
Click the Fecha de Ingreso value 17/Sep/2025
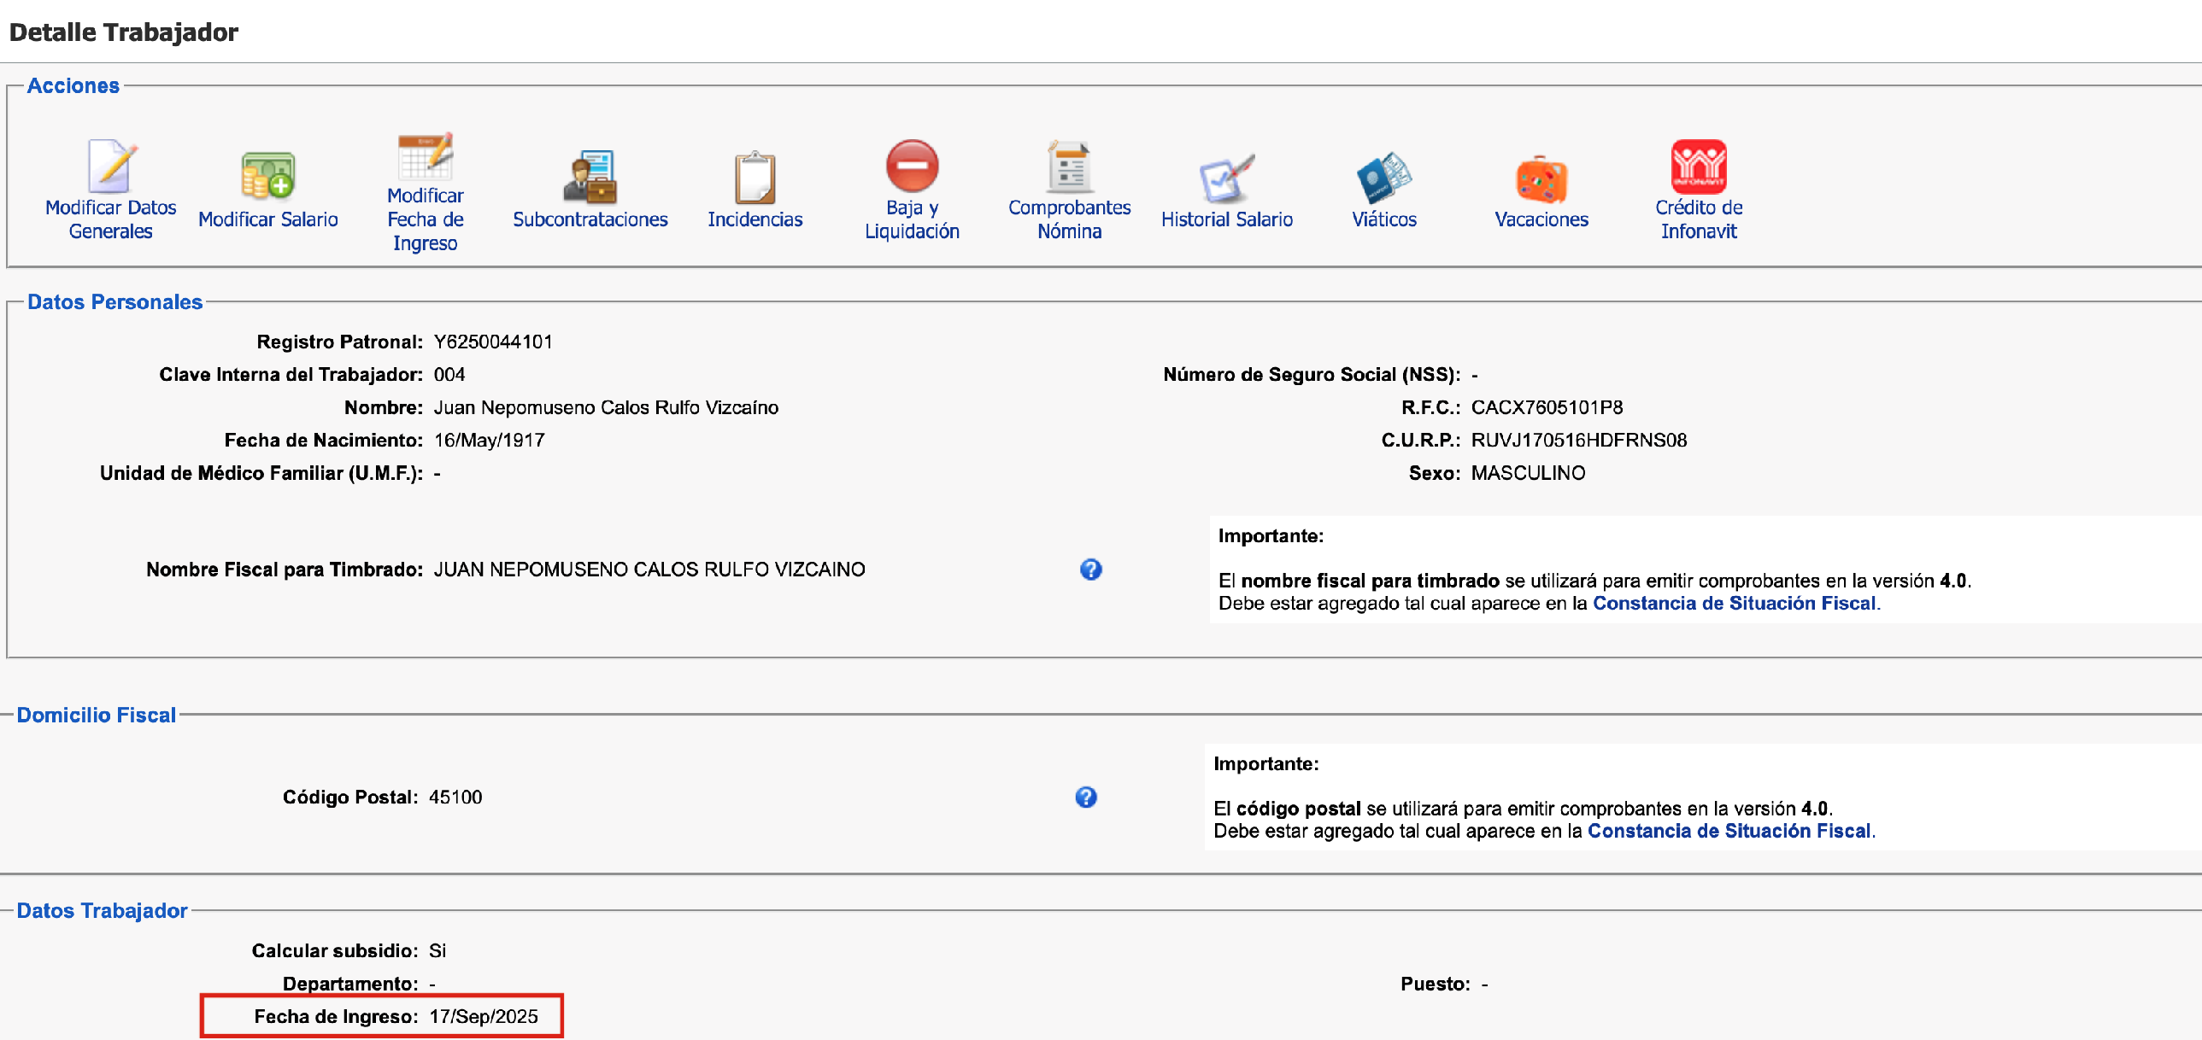(x=483, y=1016)
